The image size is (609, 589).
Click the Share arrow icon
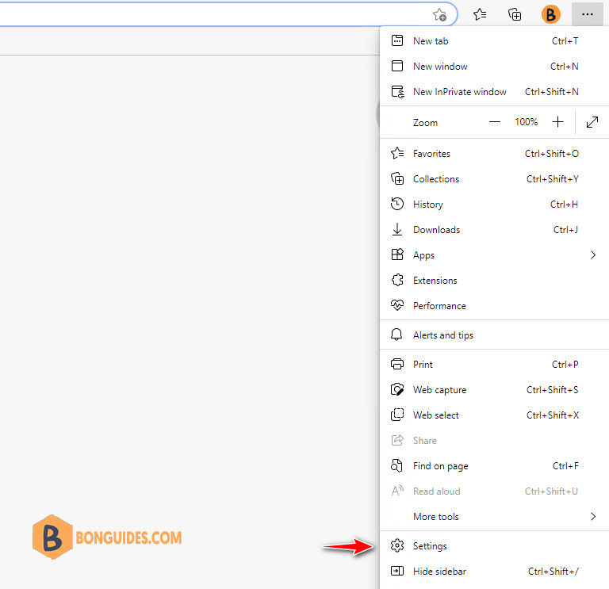pos(397,440)
